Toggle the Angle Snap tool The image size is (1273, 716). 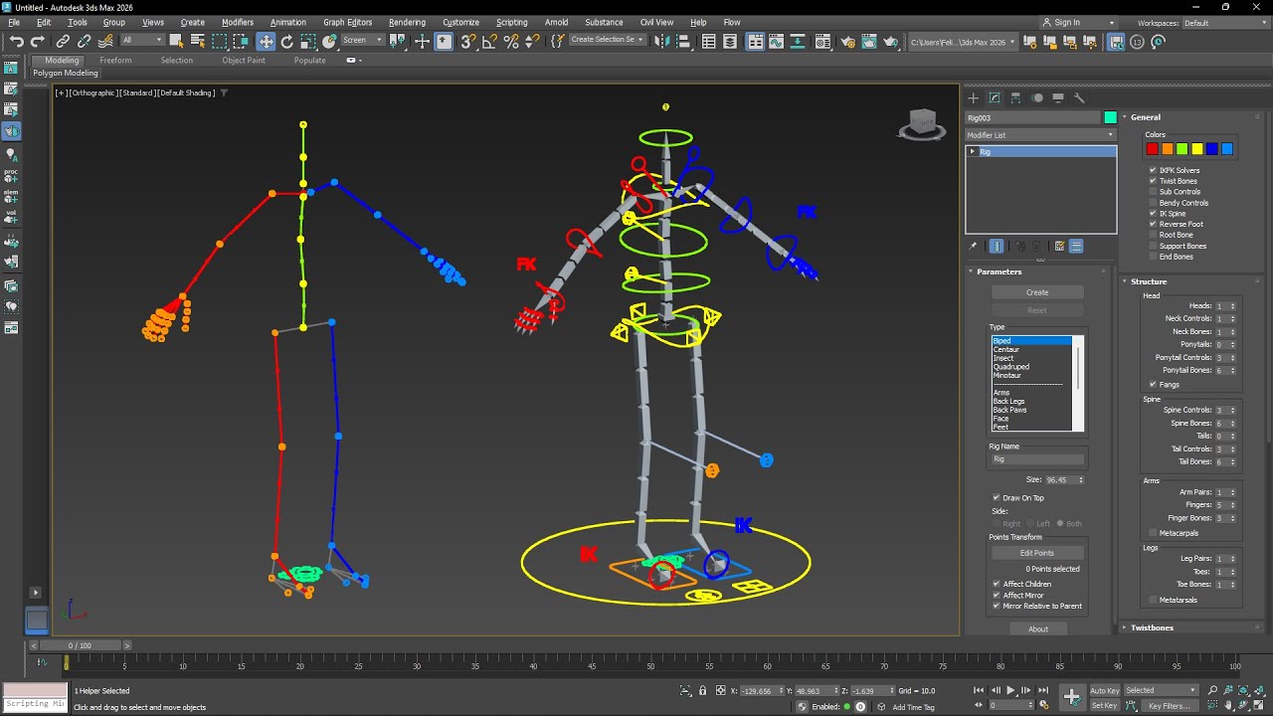[x=489, y=42]
